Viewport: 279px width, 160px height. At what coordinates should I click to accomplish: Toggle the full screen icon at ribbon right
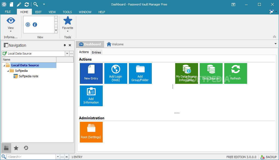[272, 11]
